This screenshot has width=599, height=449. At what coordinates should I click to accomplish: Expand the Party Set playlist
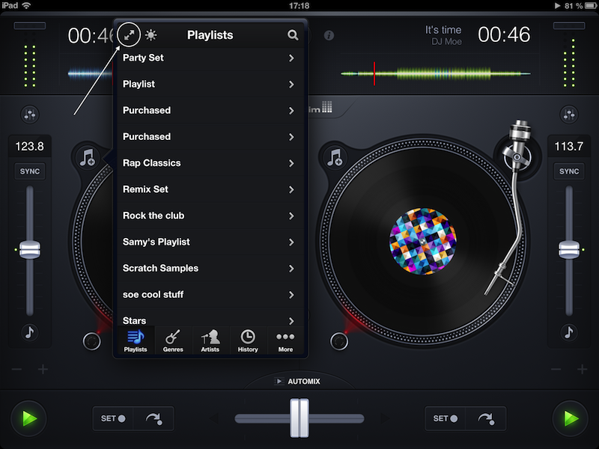coord(291,58)
